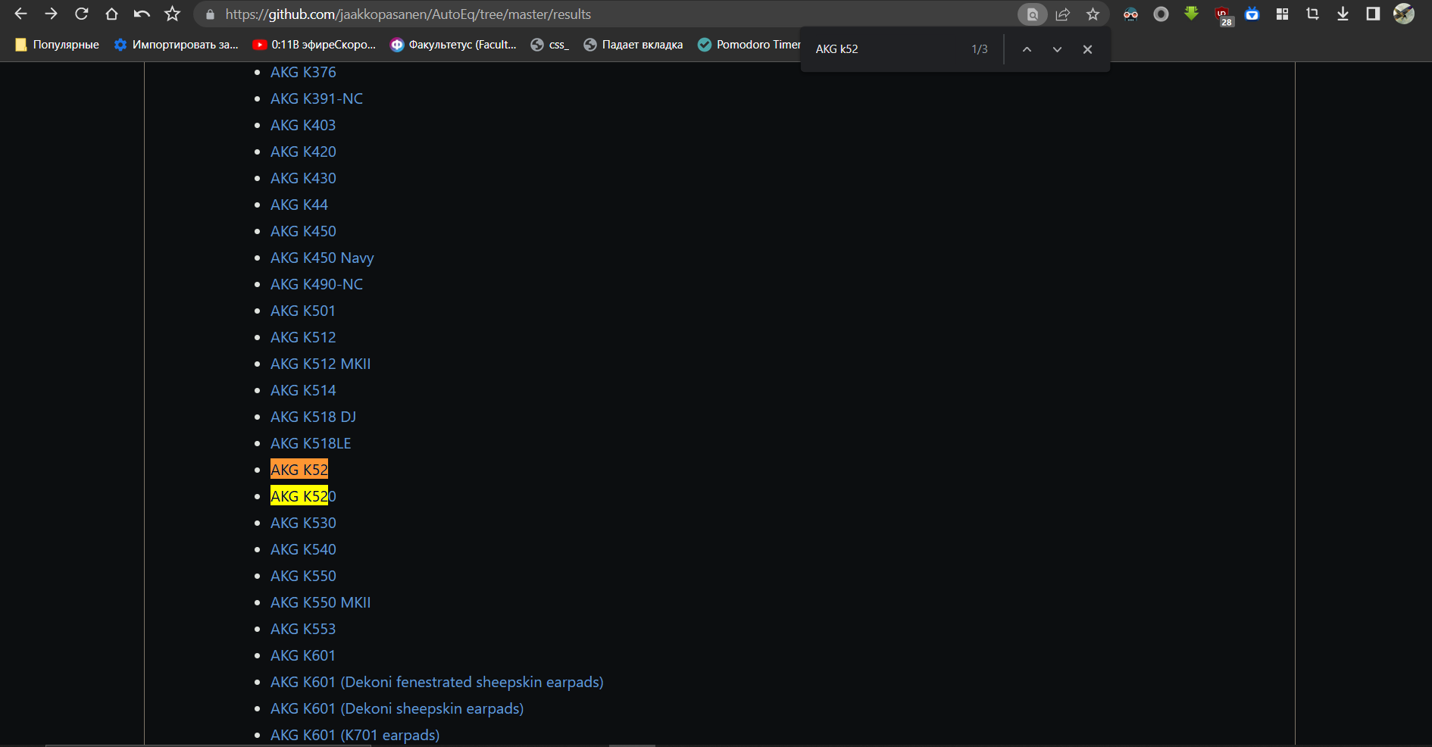Image resolution: width=1432 pixels, height=747 pixels.
Task: Click the lock icon in address bar
Action: tap(210, 14)
